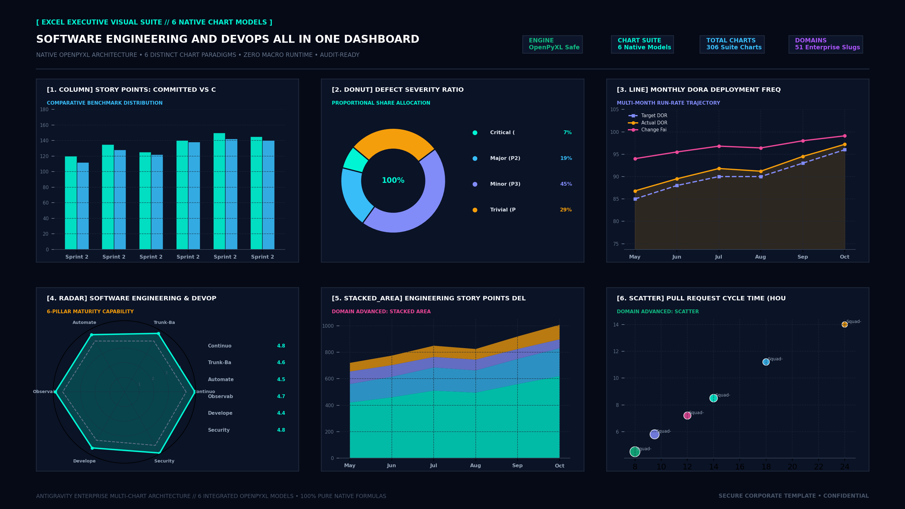Viewport: 905px width, 509px height.
Task: Click the green scatter bubble at 8
Action: [x=635, y=452]
